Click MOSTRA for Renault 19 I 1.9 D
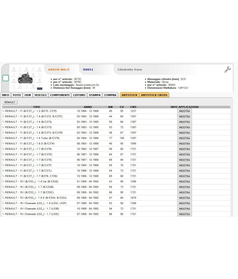The image size is (238, 279). [x=184, y=198]
